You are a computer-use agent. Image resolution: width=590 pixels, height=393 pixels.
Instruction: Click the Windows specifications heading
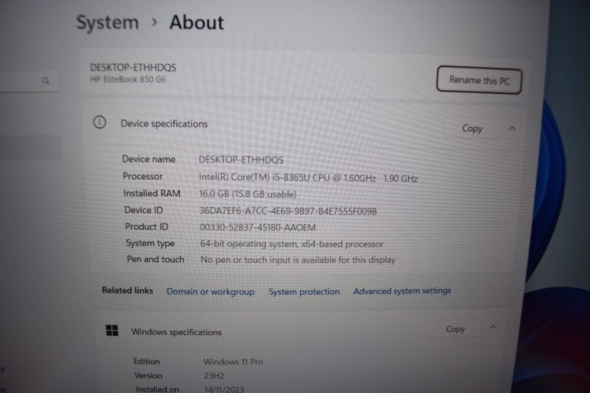(176, 332)
